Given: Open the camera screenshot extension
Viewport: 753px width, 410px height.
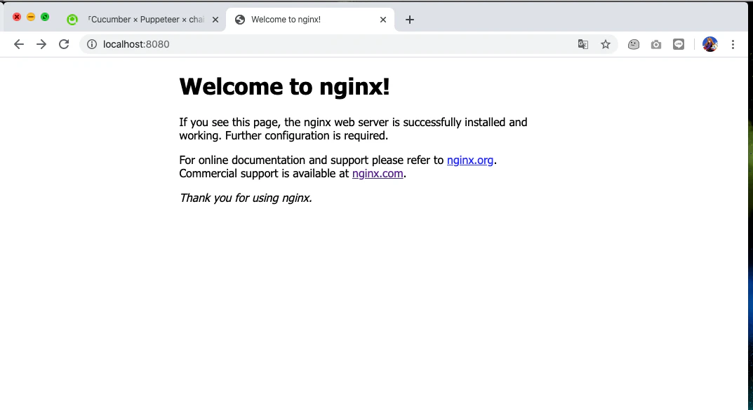Looking at the screenshot, I should click(x=656, y=44).
